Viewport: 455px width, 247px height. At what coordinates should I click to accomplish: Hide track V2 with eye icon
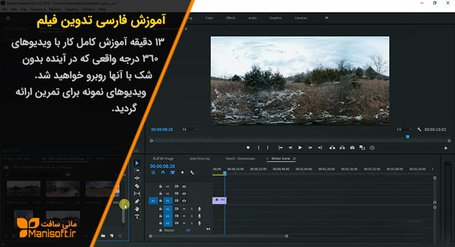click(184, 194)
